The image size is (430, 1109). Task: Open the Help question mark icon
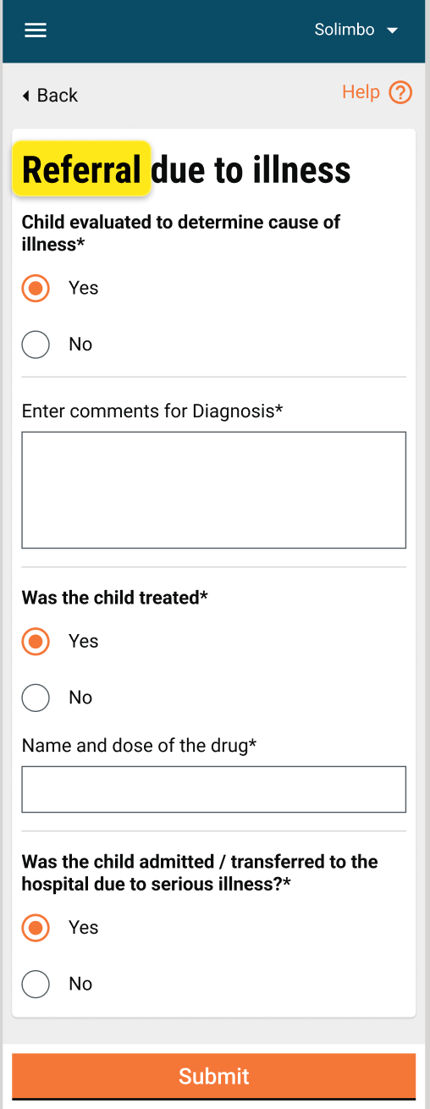coord(400,92)
